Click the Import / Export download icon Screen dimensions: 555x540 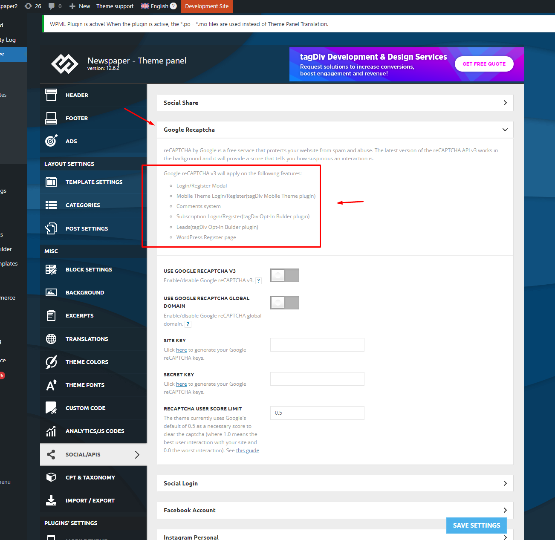(51, 500)
